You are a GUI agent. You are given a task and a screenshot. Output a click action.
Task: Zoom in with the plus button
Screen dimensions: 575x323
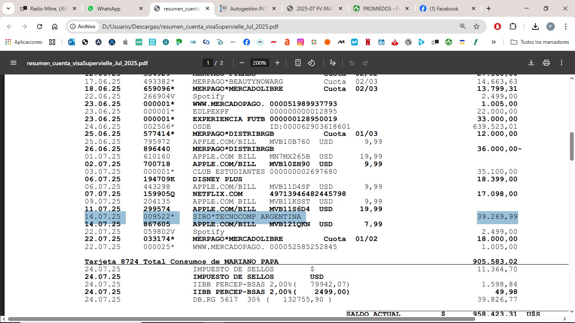277,63
